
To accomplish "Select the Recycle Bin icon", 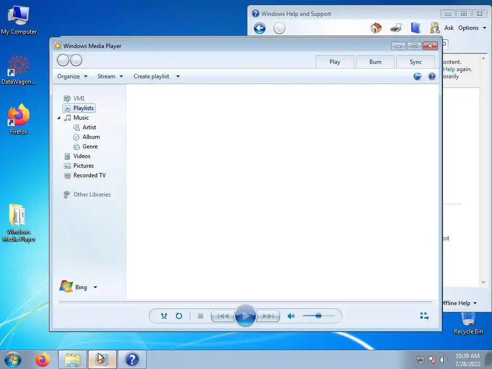I will tap(468, 323).
